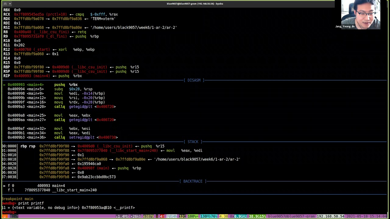Image resolution: width=390 pixels, height=219 pixels.
Task: Click the movl %edi, -0x14(%rbp) instruction
Action: click(x=56, y=93)
